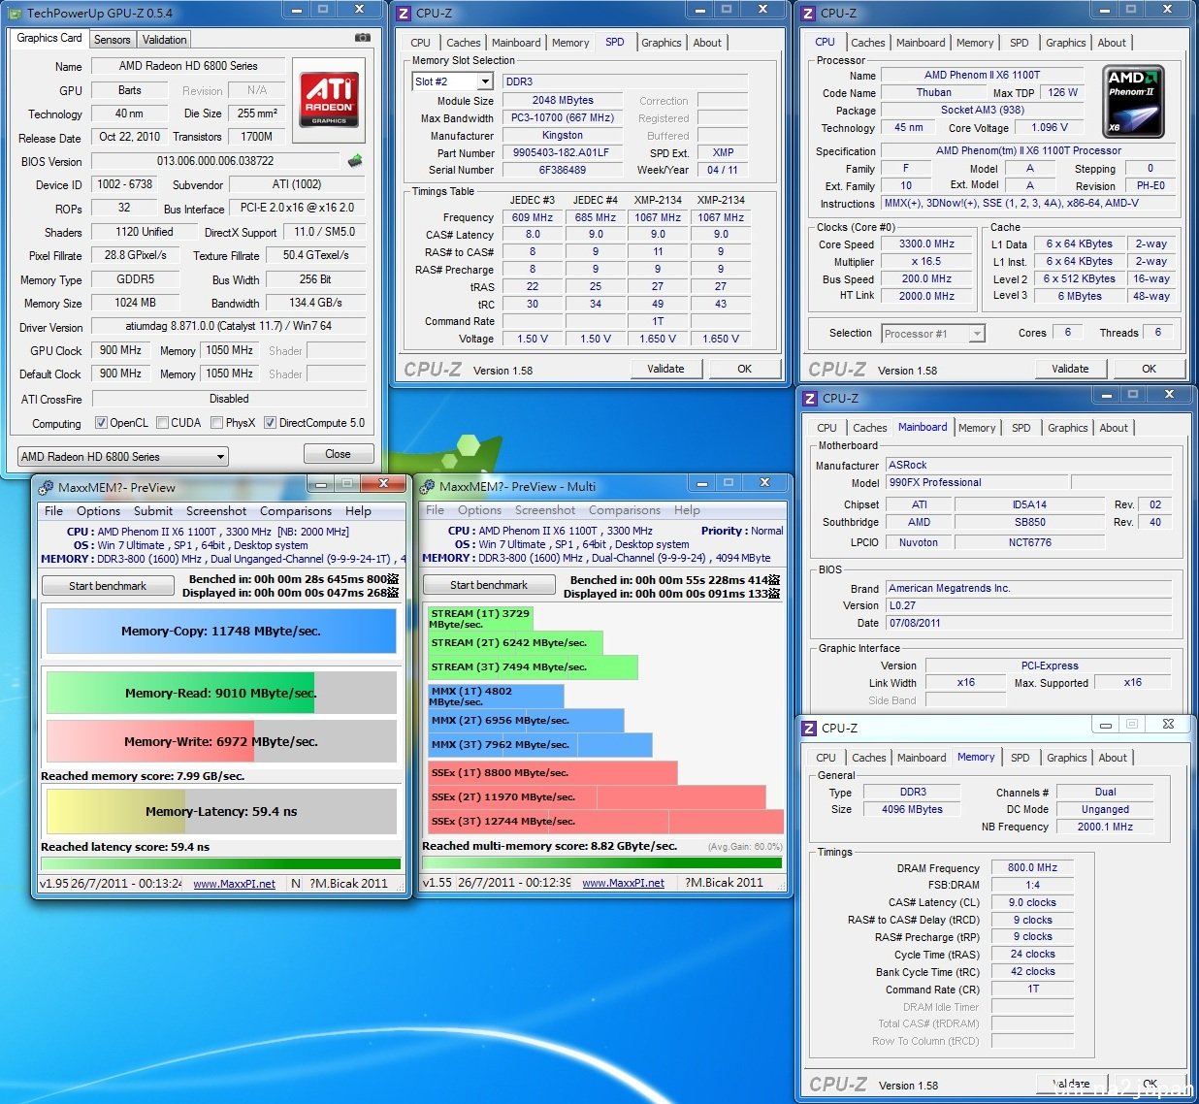Click the CPU-Z CPU window title icon
Viewport: 1199px width, 1104px height.
pyautogui.click(x=808, y=14)
